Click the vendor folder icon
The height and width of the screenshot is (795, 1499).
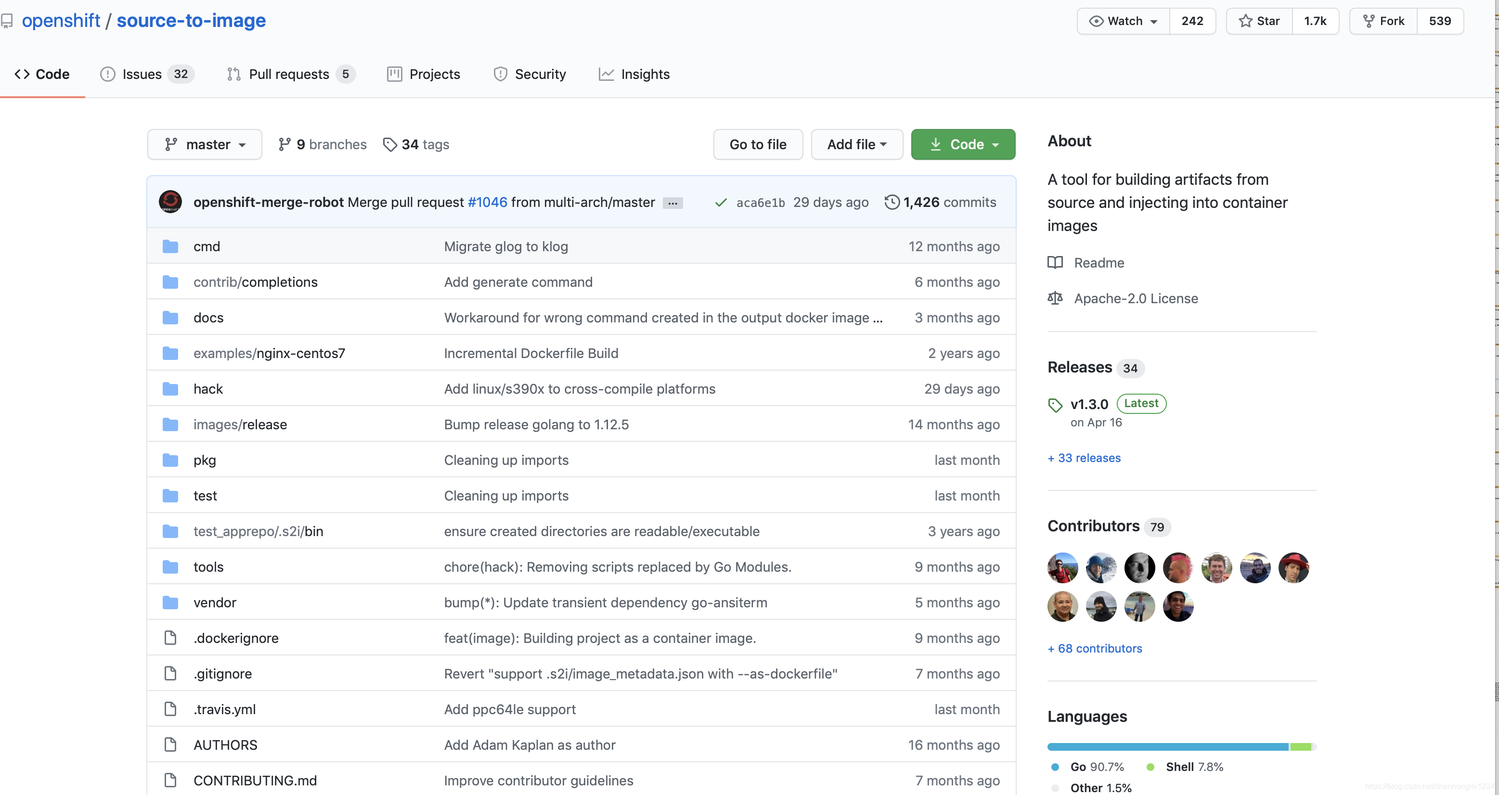pos(170,603)
